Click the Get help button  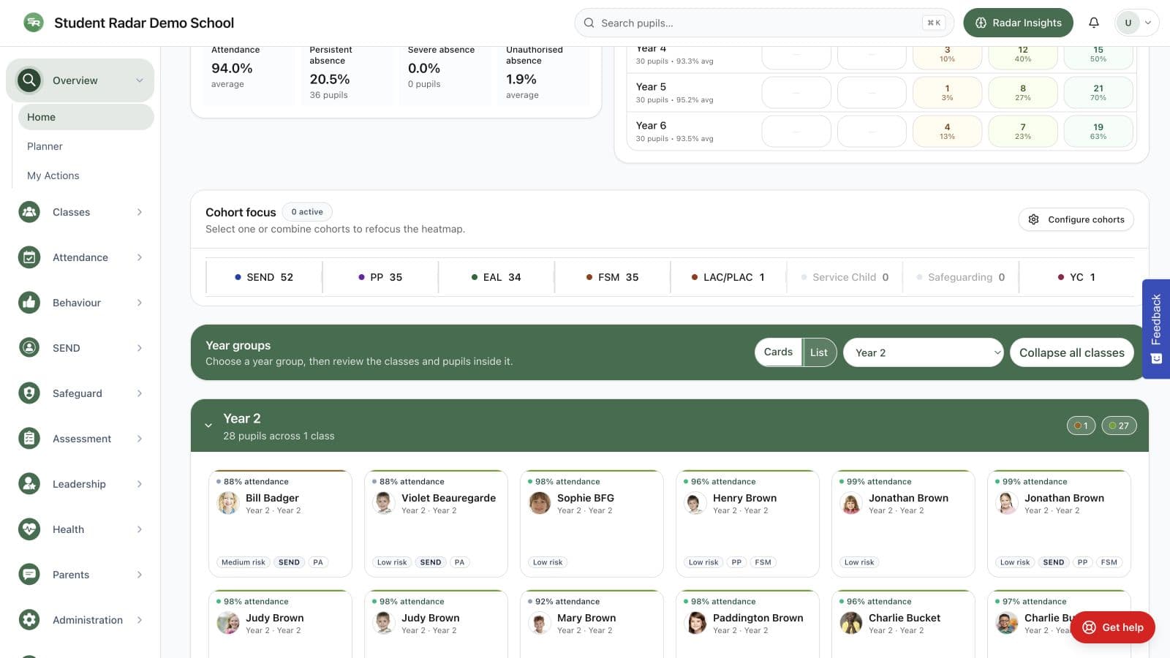coord(1113,627)
